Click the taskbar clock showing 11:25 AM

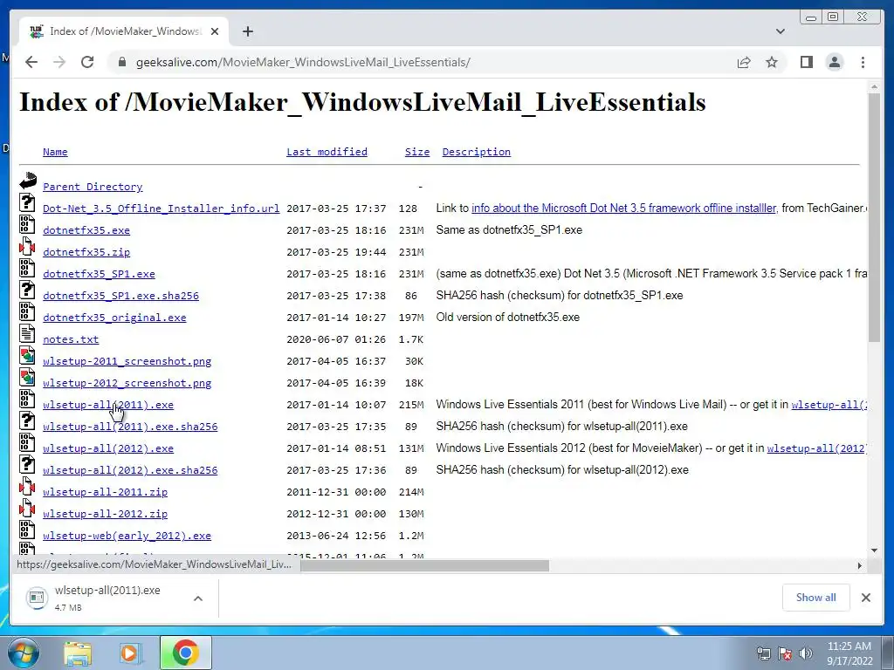click(849, 653)
